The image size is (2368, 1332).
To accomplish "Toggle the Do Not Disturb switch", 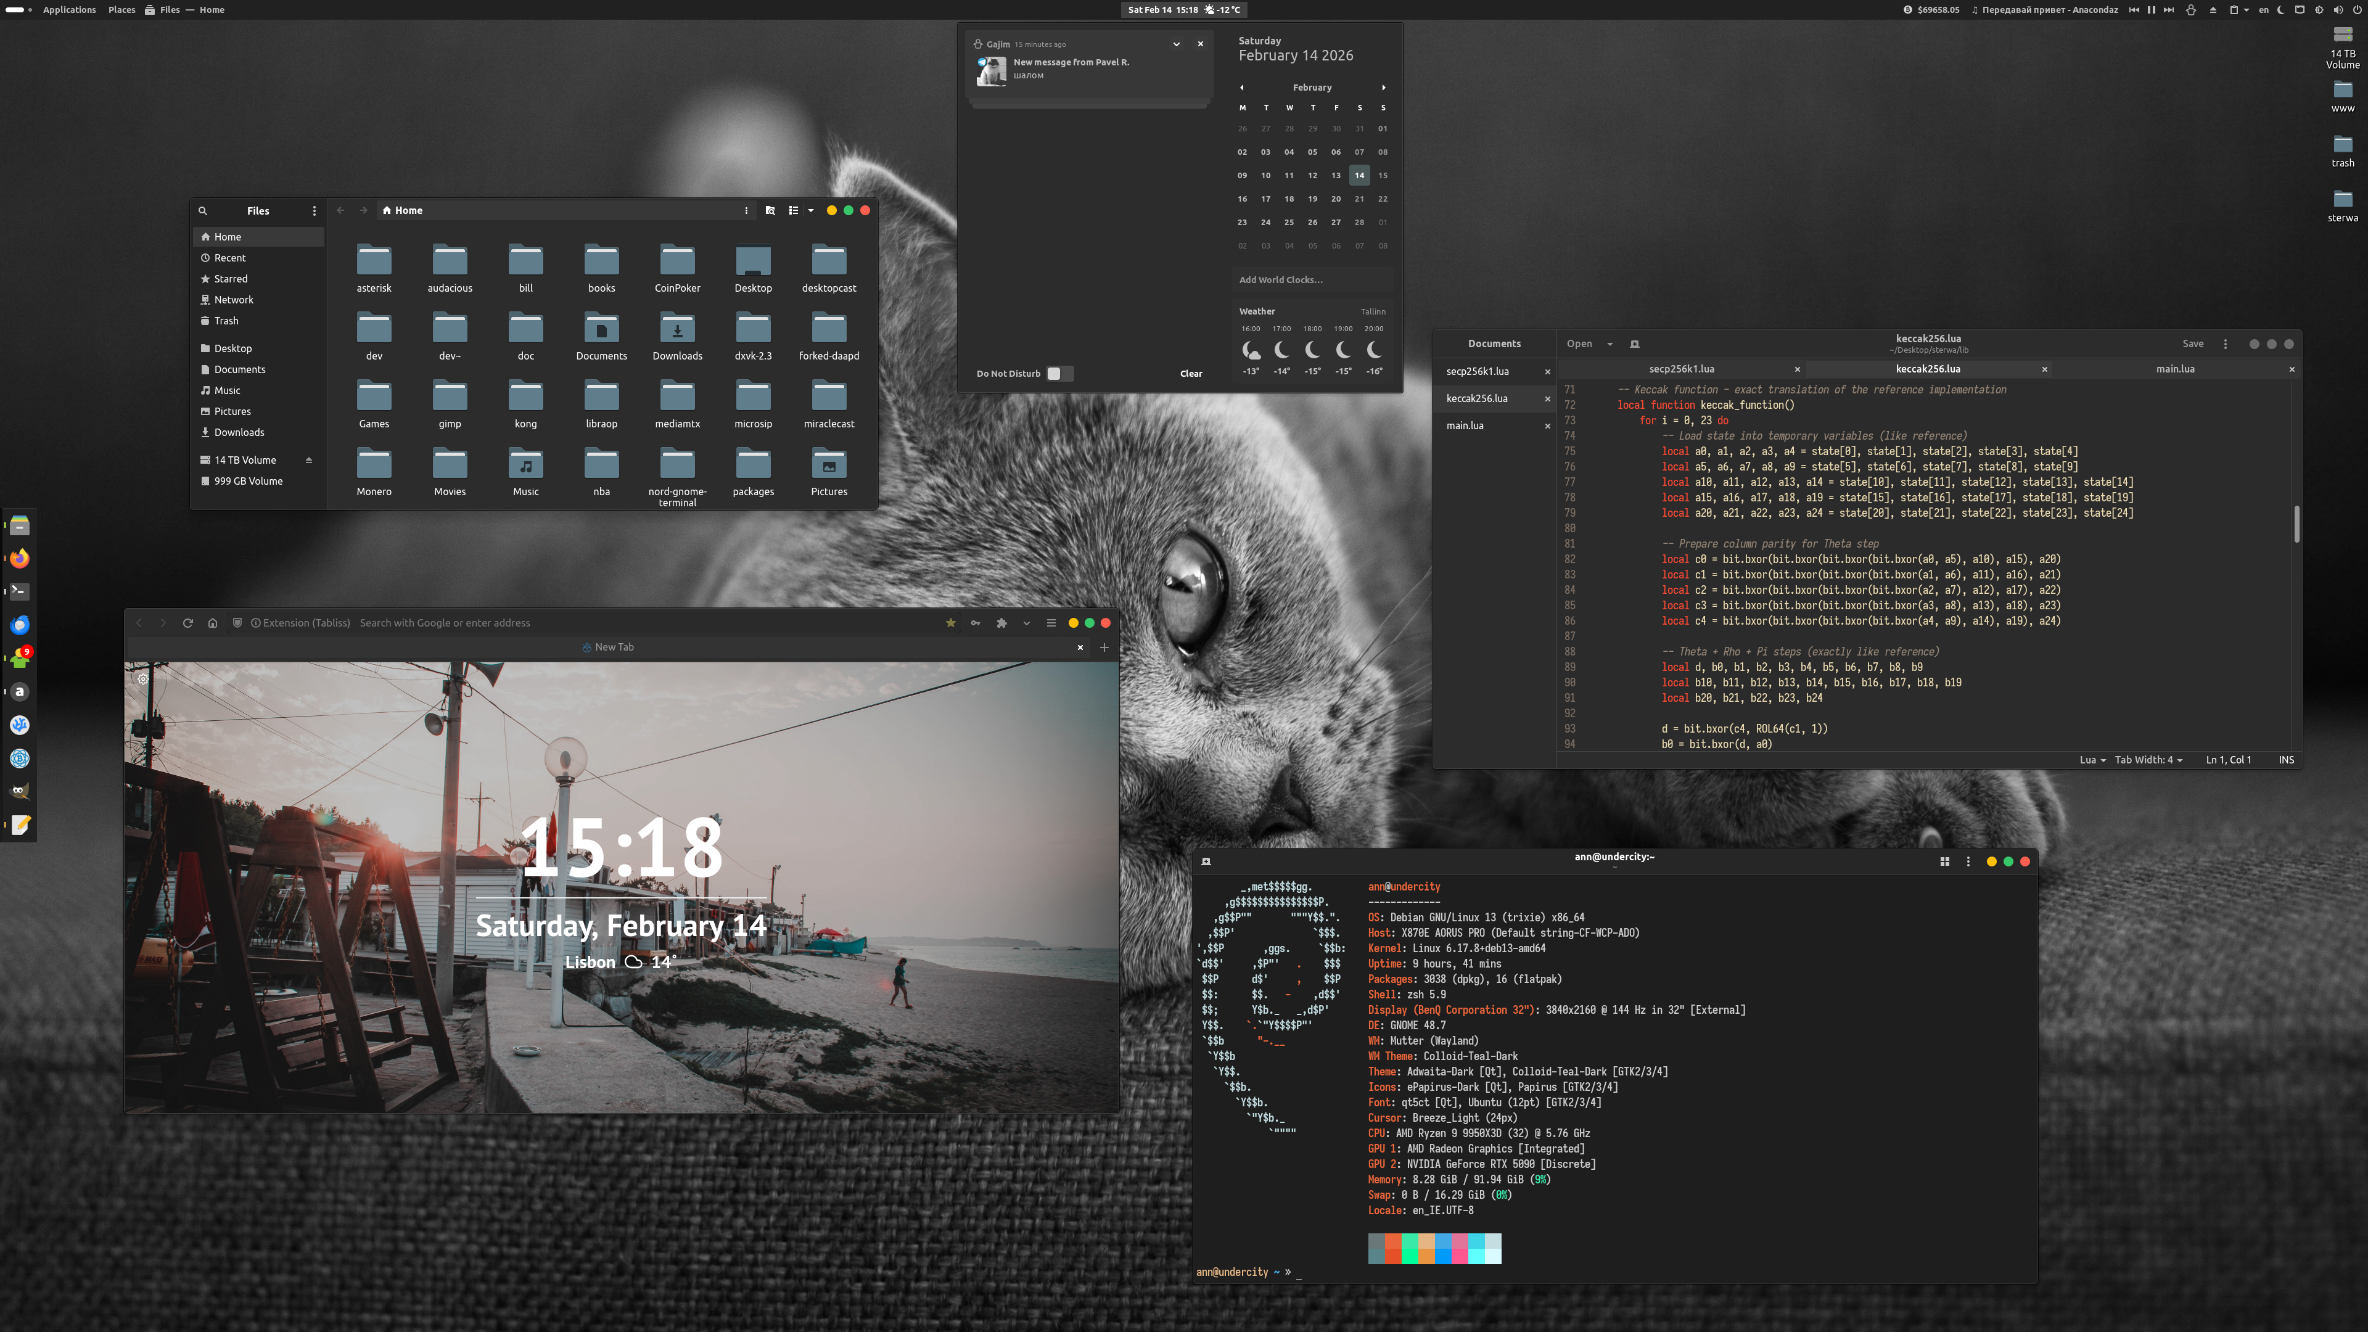I will click(x=1059, y=373).
